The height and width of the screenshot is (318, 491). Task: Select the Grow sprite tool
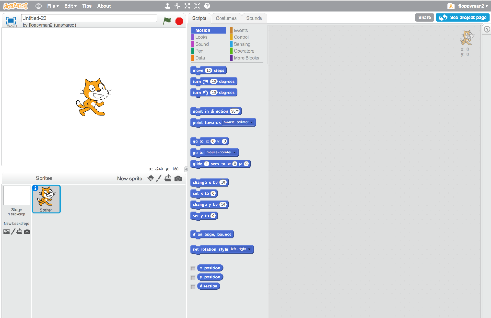pos(187,6)
